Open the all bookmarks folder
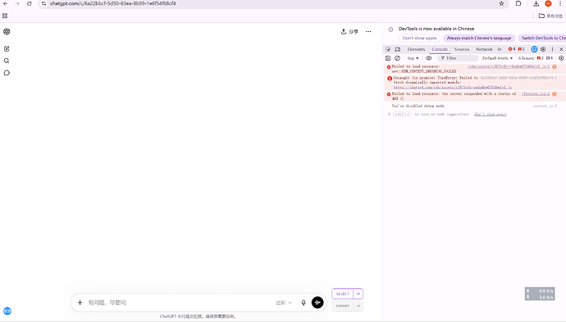566x322 pixels. tap(550, 16)
